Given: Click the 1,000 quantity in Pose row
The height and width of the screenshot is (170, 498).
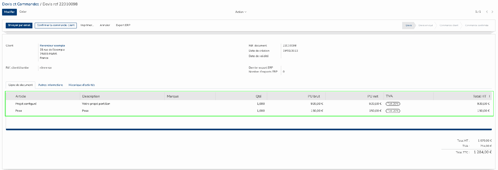Looking at the screenshot, I should click(x=261, y=111).
